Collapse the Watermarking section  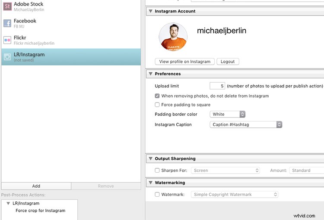[x=150, y=183]
